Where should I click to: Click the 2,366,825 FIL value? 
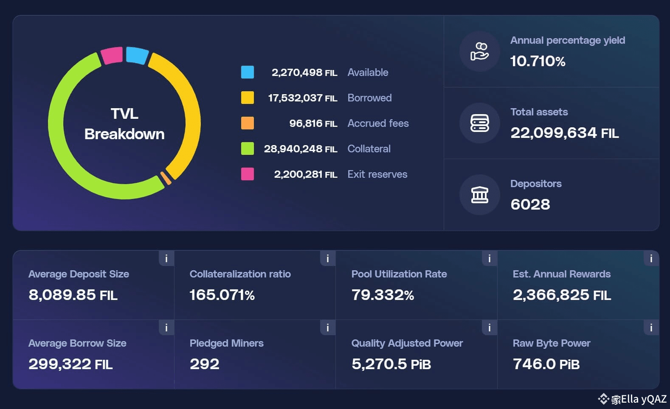pyautogui.click(x=562, y=295)
